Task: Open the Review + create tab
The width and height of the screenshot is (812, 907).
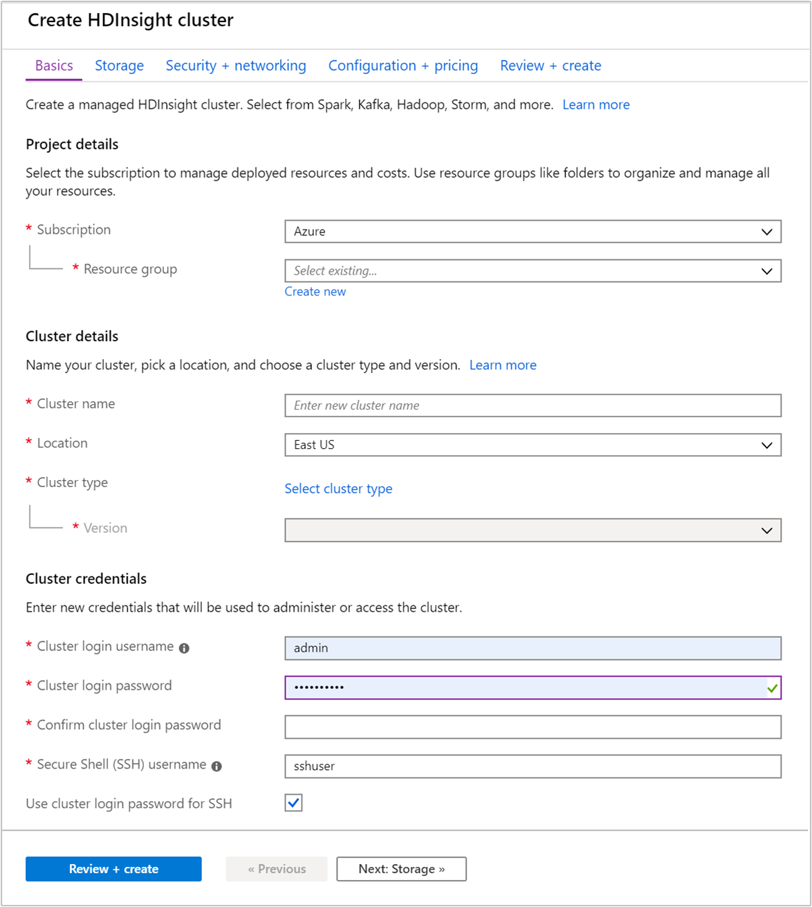Action: click(551, 65)
